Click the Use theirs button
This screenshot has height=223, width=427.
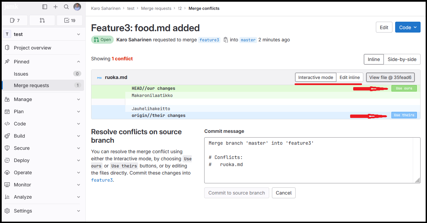click(x=404, y=115)
